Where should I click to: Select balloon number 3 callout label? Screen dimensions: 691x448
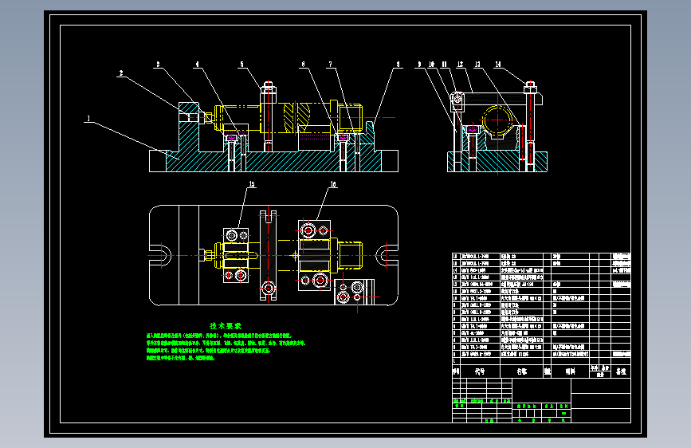pyautogui.click(x=159, y=65)
